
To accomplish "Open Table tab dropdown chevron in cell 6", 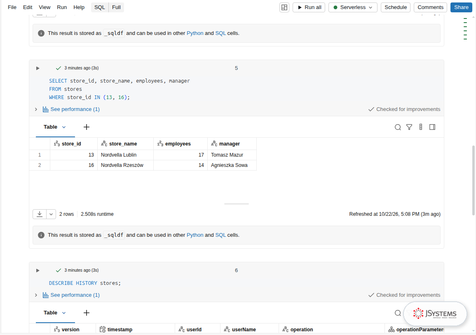I will click(64, 313).
